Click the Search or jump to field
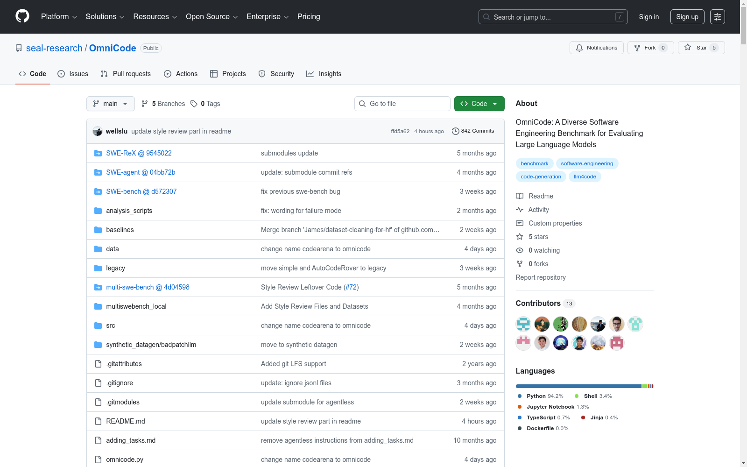 (553, 17)
